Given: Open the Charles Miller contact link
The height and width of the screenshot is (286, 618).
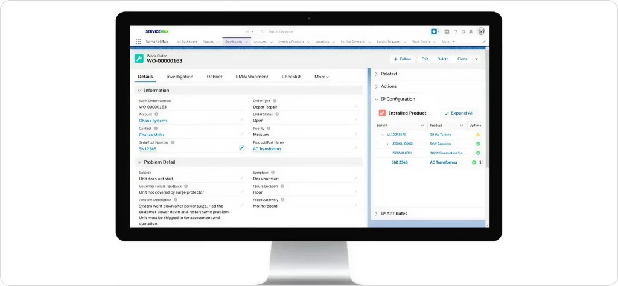Looking at the screenshot, I should 151,135.
